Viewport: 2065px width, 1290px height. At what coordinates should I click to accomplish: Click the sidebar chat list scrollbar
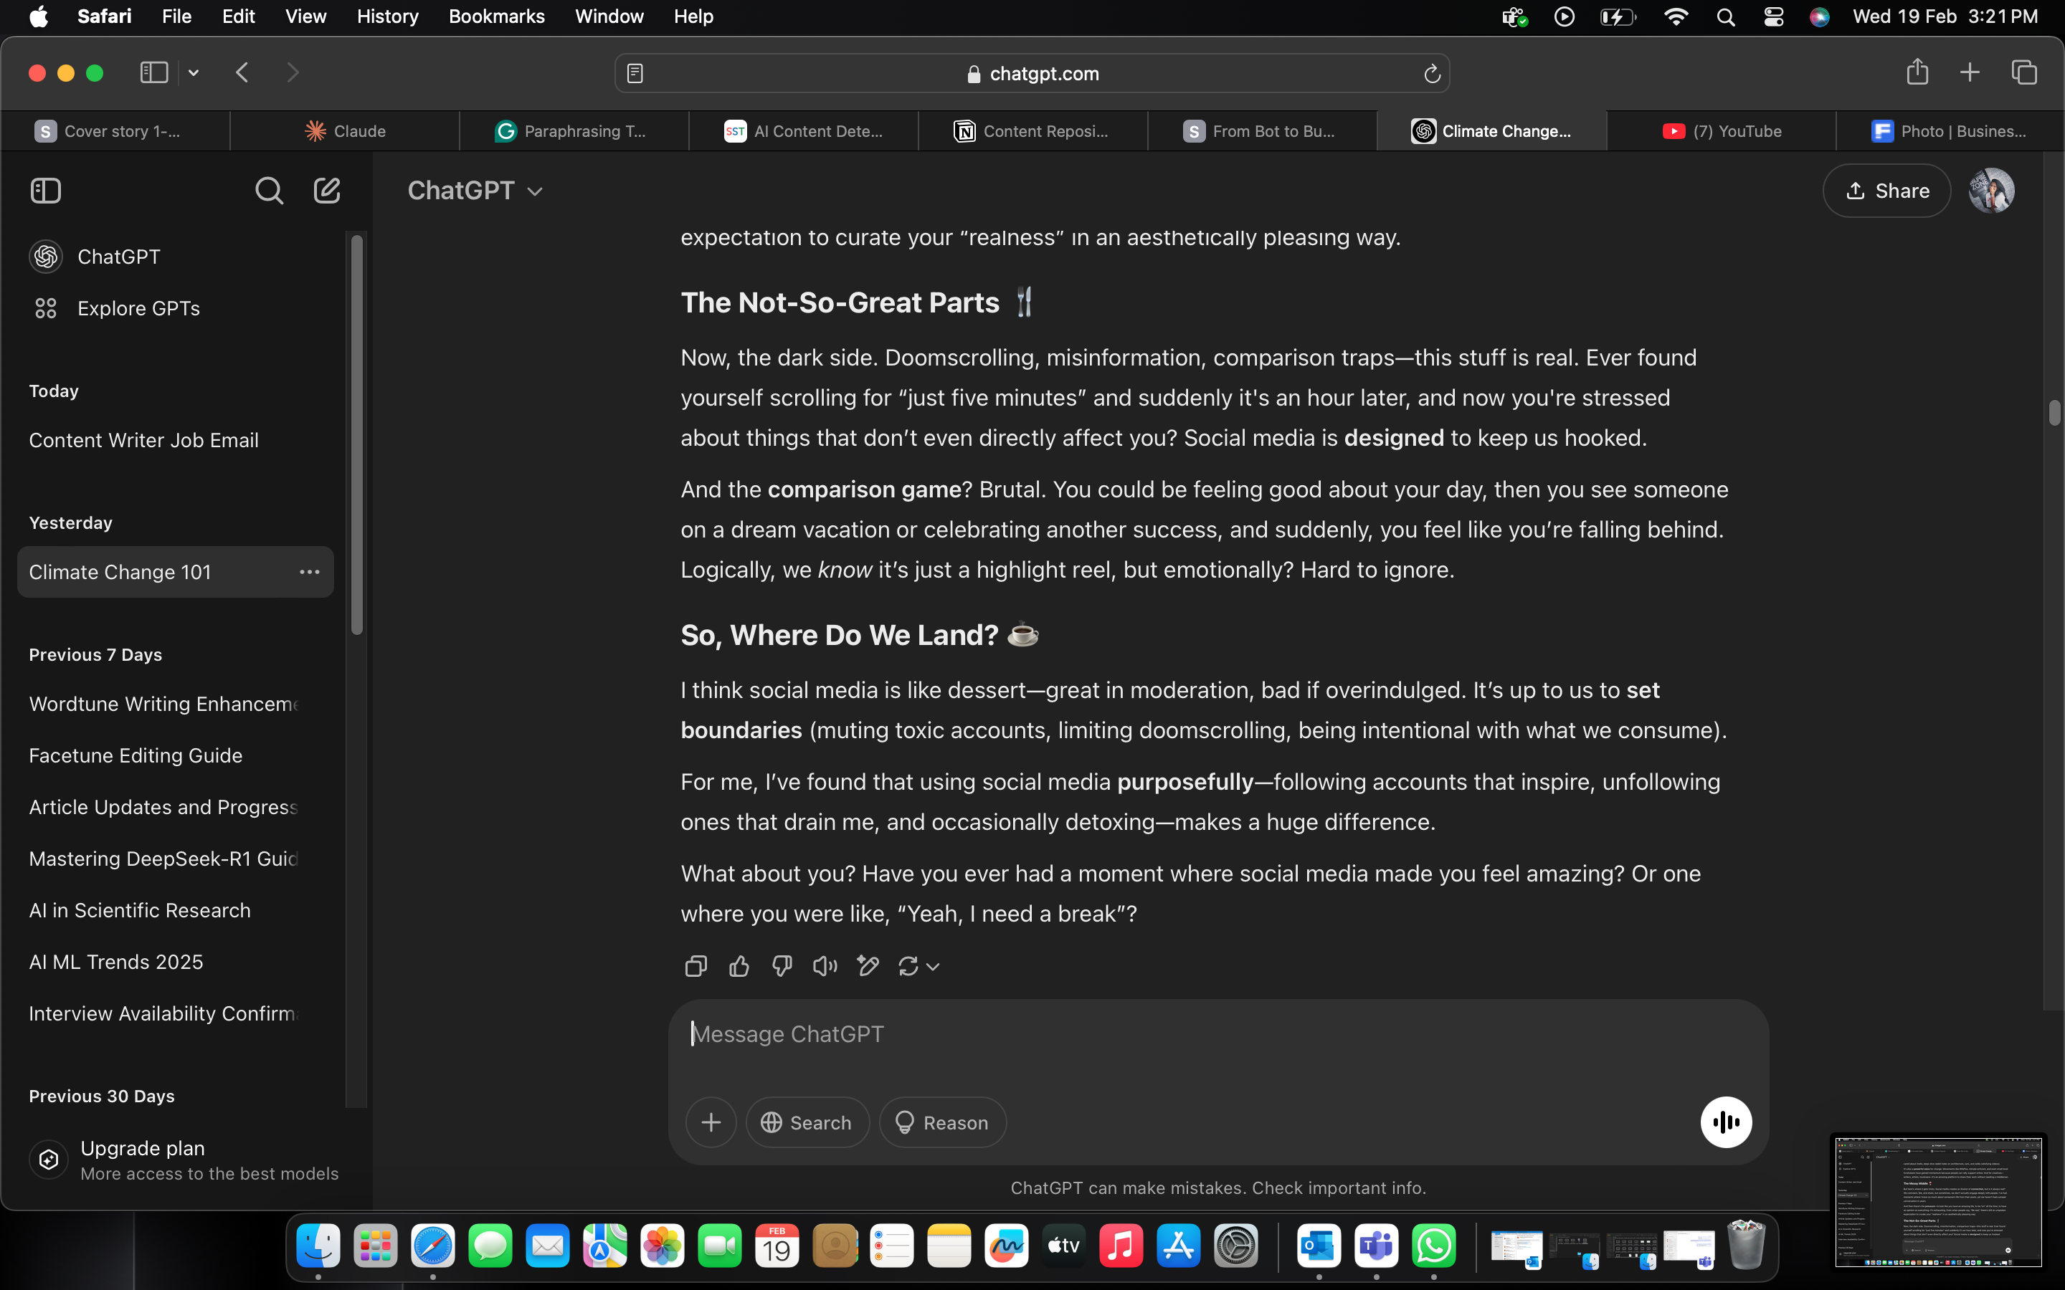pos(356,434)
